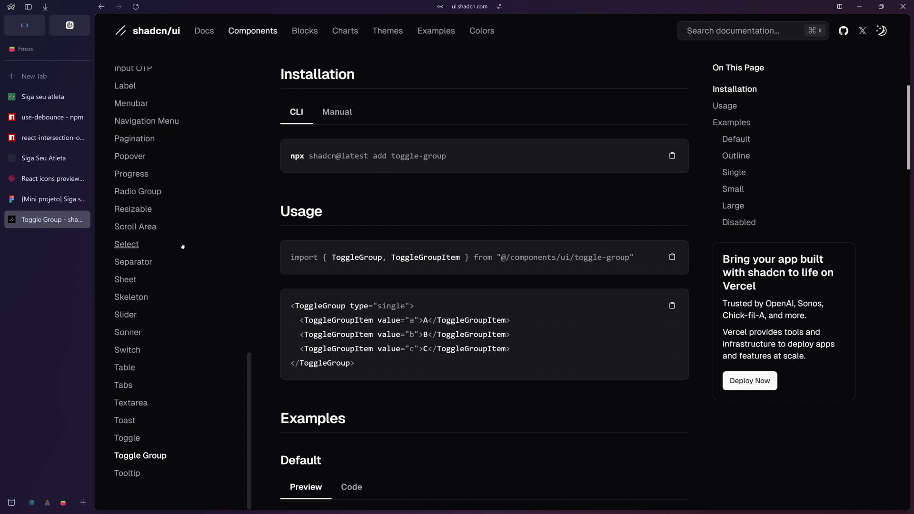Image resolution: width=914 pixels, height=514 pixels.
Task: Open the X (Twitter) profile icon
Action: [x=862, y=31]
